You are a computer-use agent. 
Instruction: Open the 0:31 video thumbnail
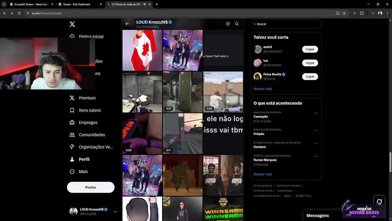183,92
